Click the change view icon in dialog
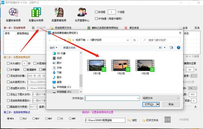The width and height of the screenshot is (204, 129). [160, 47]
